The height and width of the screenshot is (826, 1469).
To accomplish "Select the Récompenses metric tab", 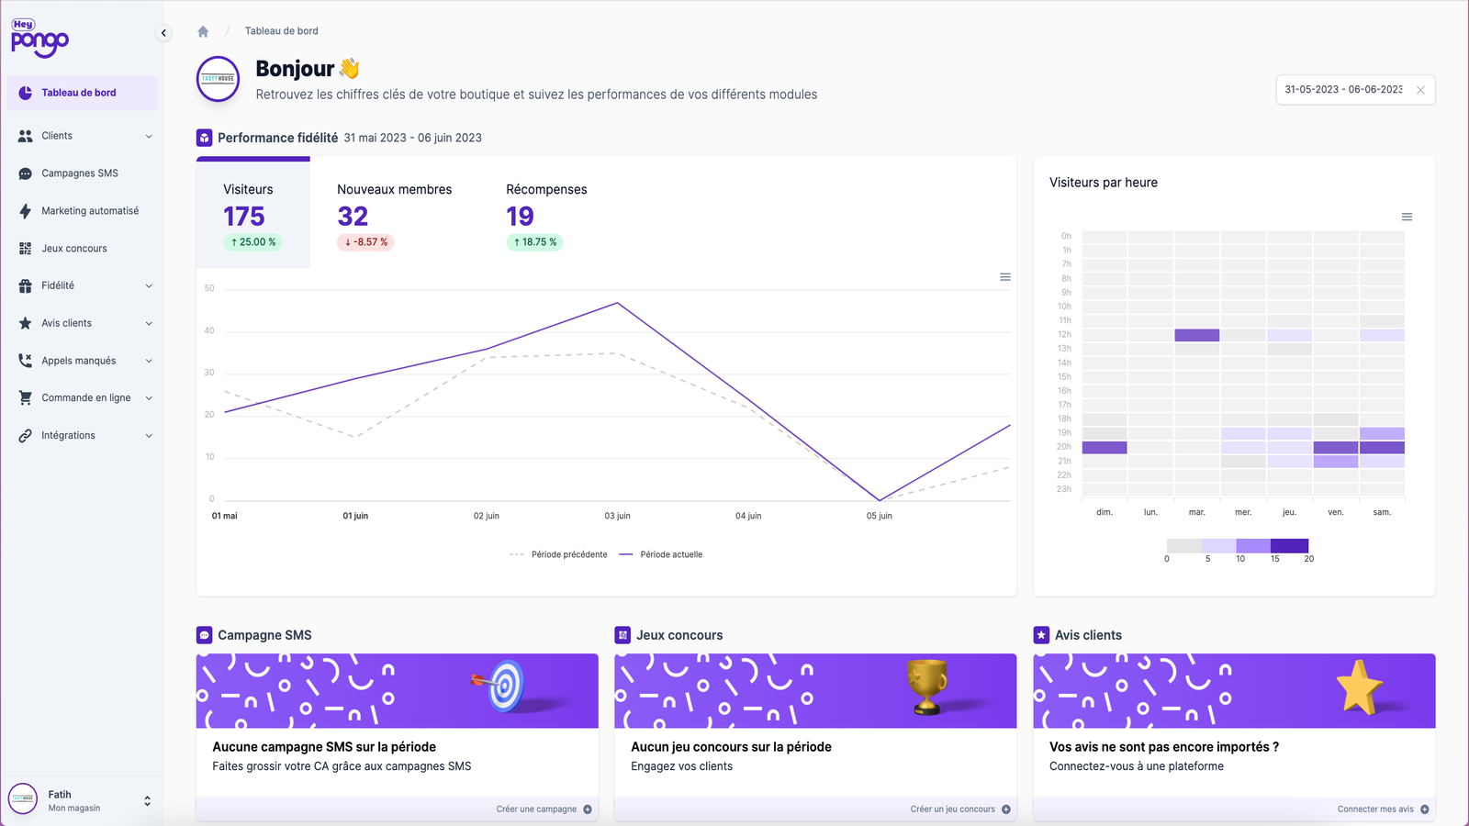I will tap(546, 215).
